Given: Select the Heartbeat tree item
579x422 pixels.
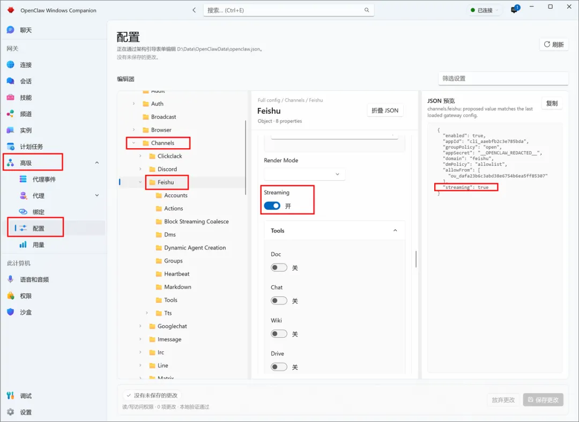Looking at the screenshot, I should [x=177, y=274].
